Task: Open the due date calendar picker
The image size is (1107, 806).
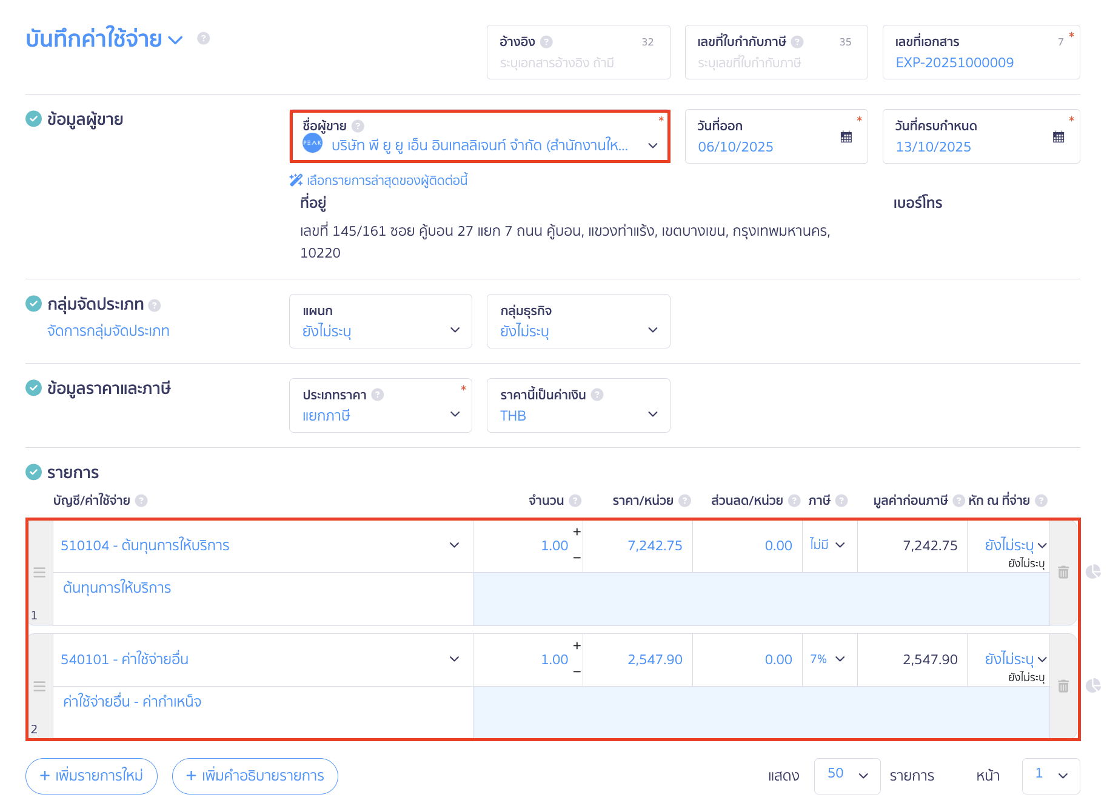Action: [1058, 137]
